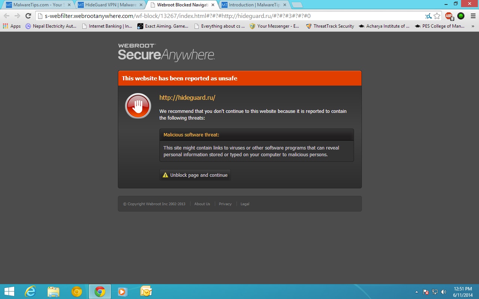
Task: Open the About Us footer link
Action: (x=202, y=204)
